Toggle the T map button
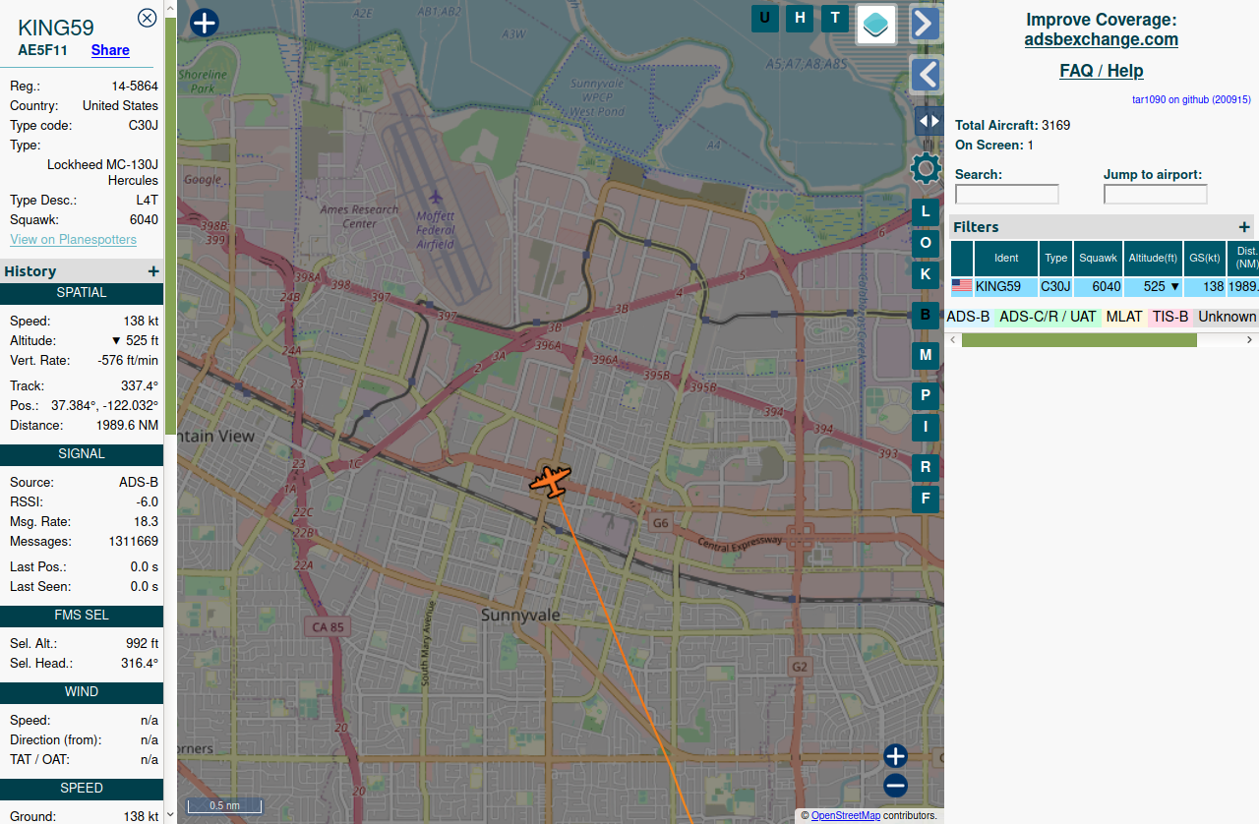 (835, 18)
